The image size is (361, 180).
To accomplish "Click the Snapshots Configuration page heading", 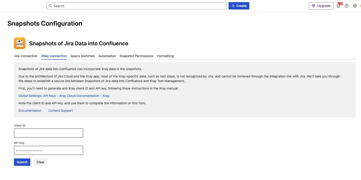I will 45,23.
